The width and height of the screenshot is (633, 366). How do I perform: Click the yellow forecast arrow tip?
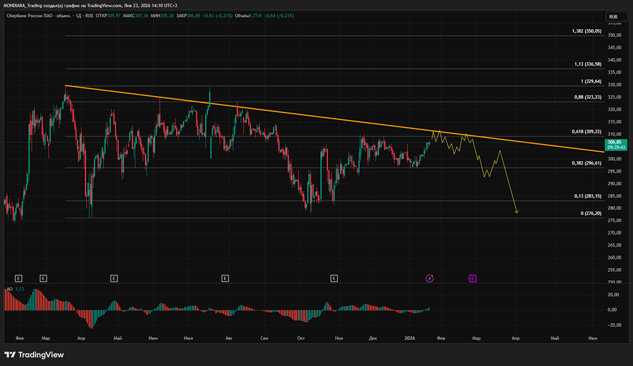517,212
